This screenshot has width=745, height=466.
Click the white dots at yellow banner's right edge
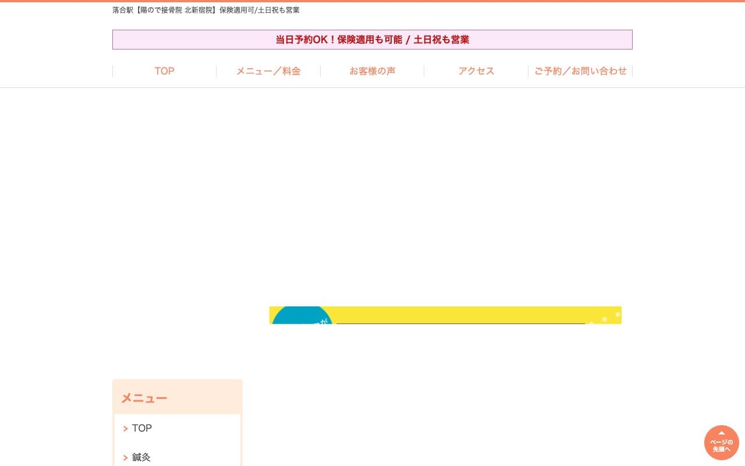pos(605,318)
